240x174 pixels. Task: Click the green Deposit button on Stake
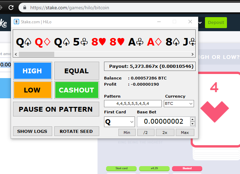[x=216, y=23]
